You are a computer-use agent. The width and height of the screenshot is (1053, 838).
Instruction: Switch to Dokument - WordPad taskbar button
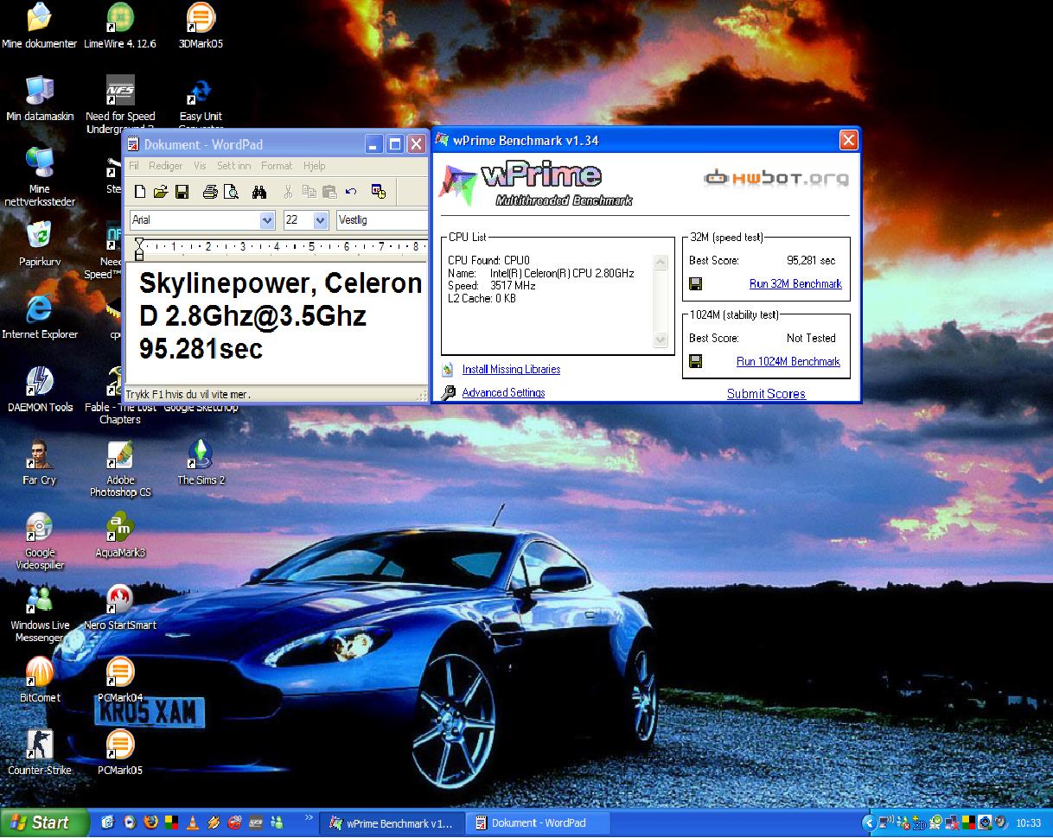click(538, 823)
